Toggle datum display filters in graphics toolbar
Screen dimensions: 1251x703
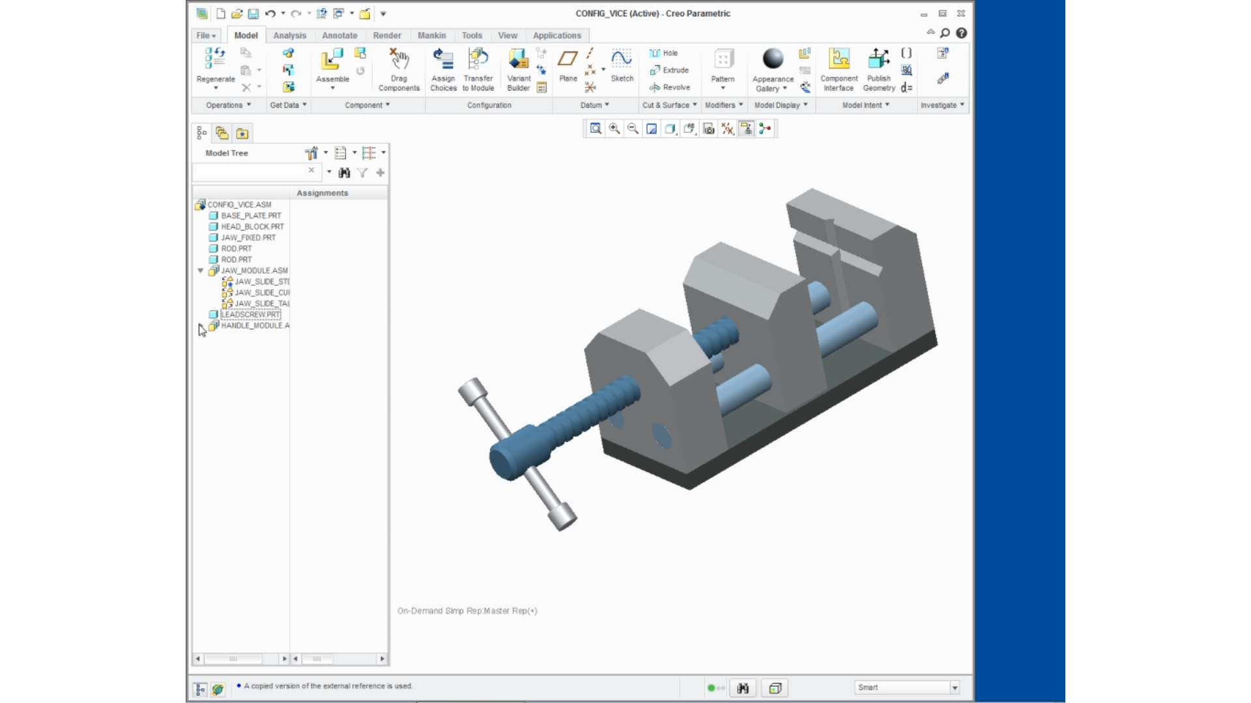pyautogui.click(x=727, y=129)
